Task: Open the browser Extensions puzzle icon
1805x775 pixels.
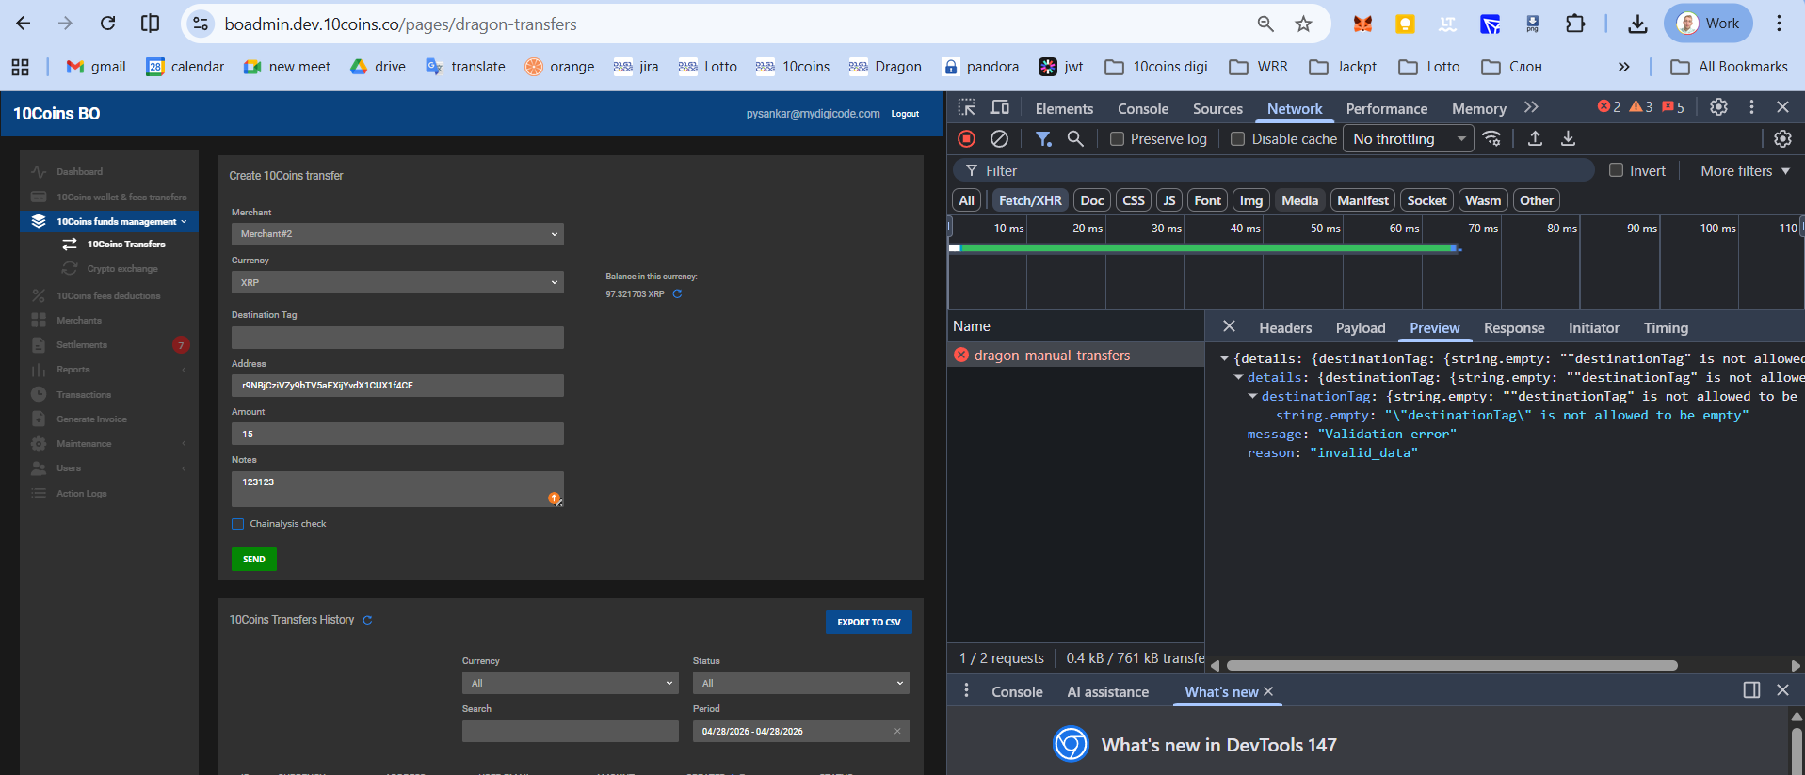Action: 1575,24
